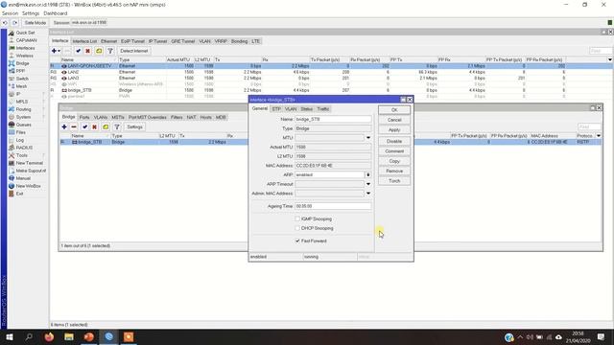Click yellow comment icon in Bridge window
The height and width of the screenshot is (345, 614).
coord(106,127)
